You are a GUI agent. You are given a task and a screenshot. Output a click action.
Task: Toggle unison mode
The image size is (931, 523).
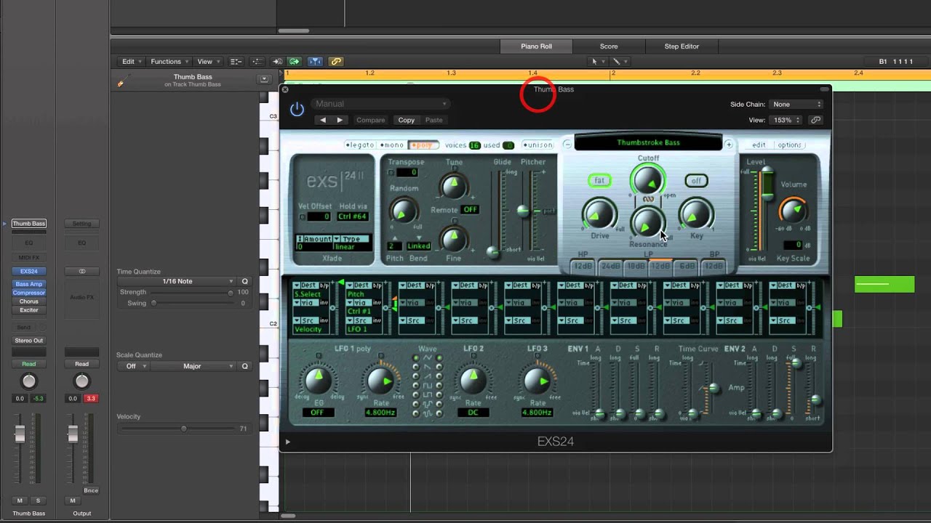pyautogui.click(x=538, y=145)
